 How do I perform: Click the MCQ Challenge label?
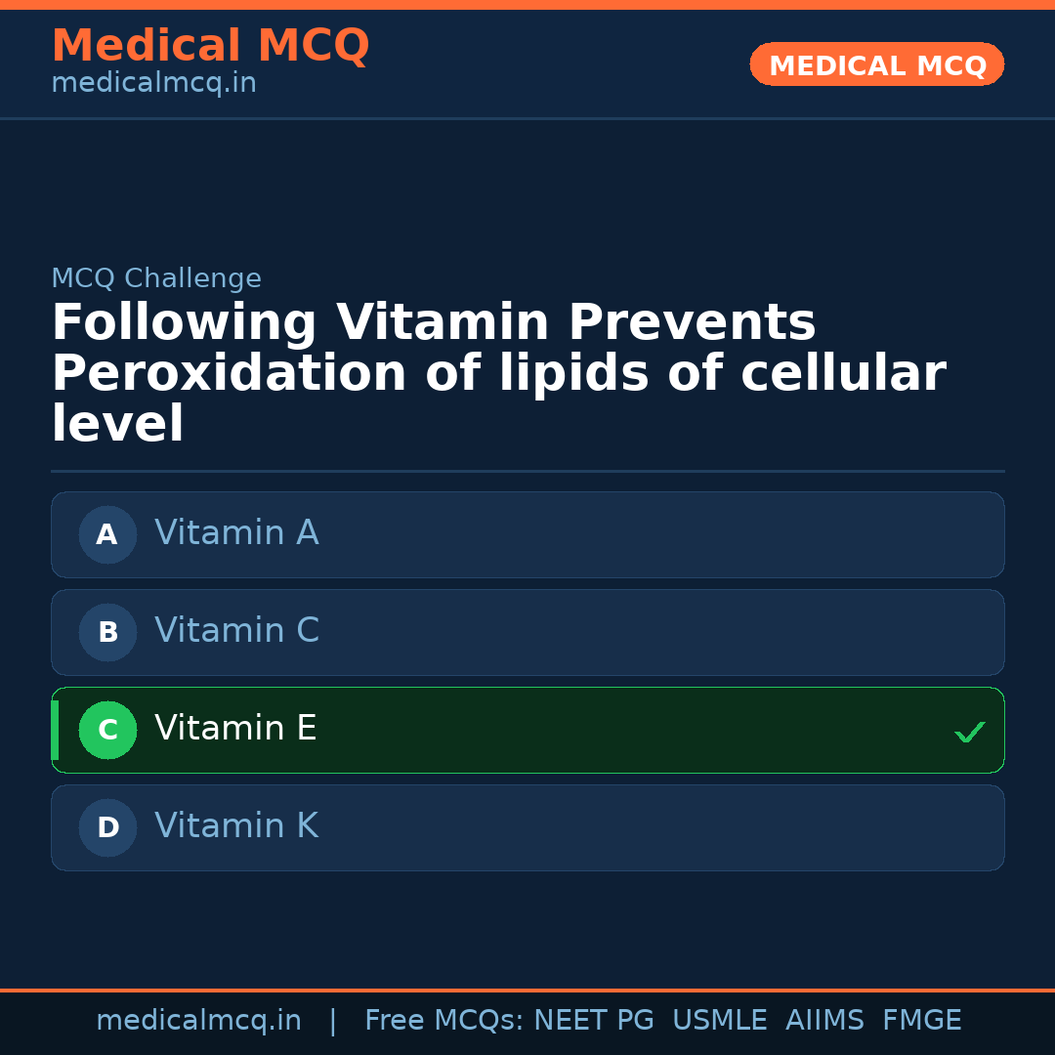pyautogui.click(x=156, y=278)
